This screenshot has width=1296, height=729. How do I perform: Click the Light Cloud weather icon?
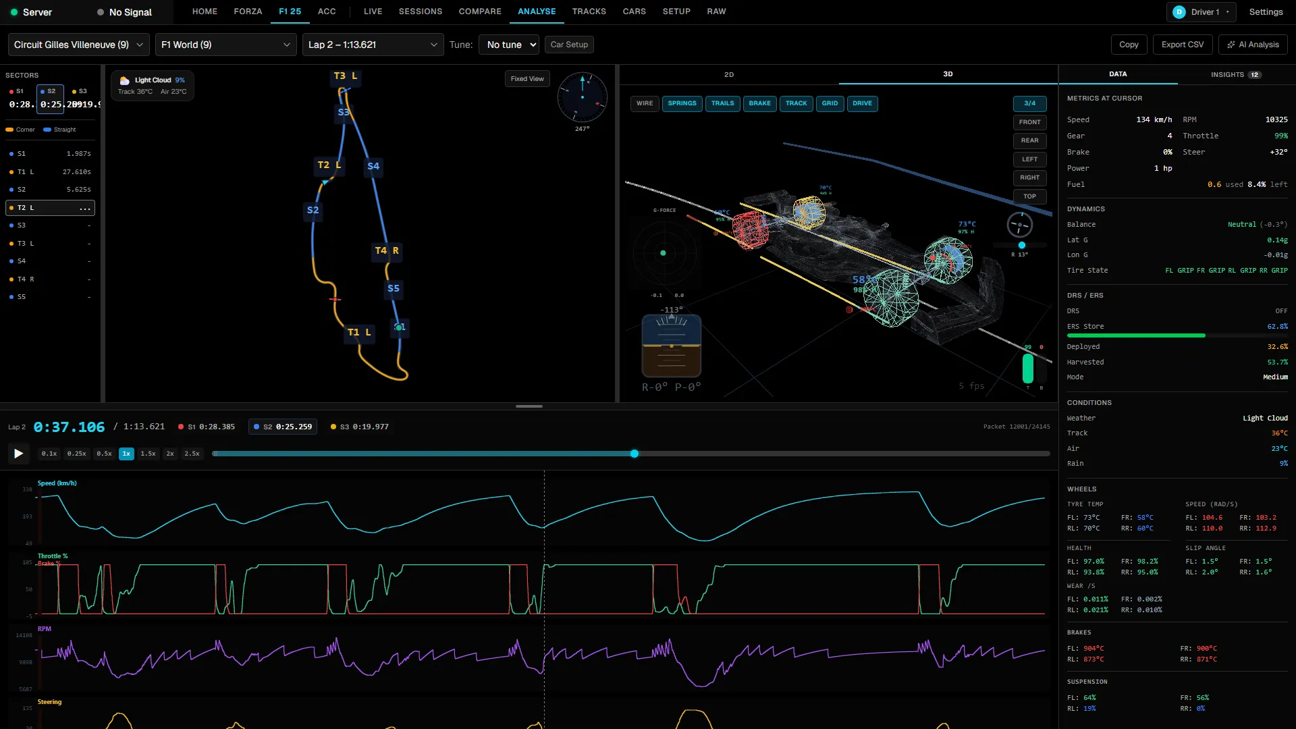tap(125, 80)
